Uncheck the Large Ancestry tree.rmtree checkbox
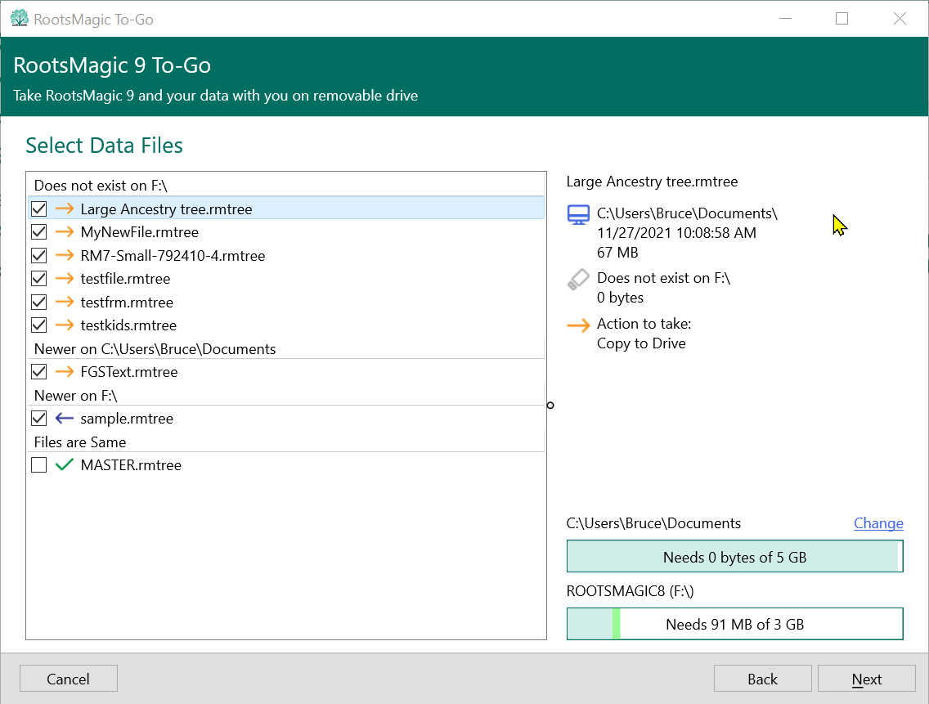The image size is (929, 704). (x=38, y=209)
